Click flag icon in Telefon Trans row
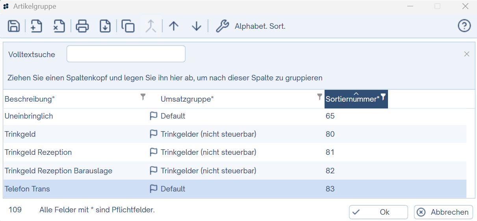 [154, 189]
